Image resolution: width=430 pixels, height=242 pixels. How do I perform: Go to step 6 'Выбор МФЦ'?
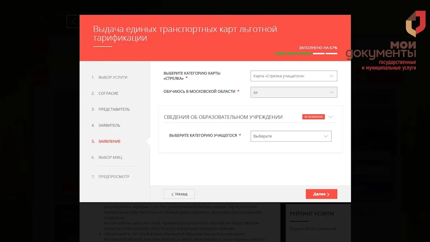click(x=107, y=157)
